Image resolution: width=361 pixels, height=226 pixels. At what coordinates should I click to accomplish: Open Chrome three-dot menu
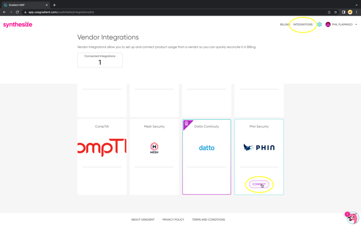[356, 12]
